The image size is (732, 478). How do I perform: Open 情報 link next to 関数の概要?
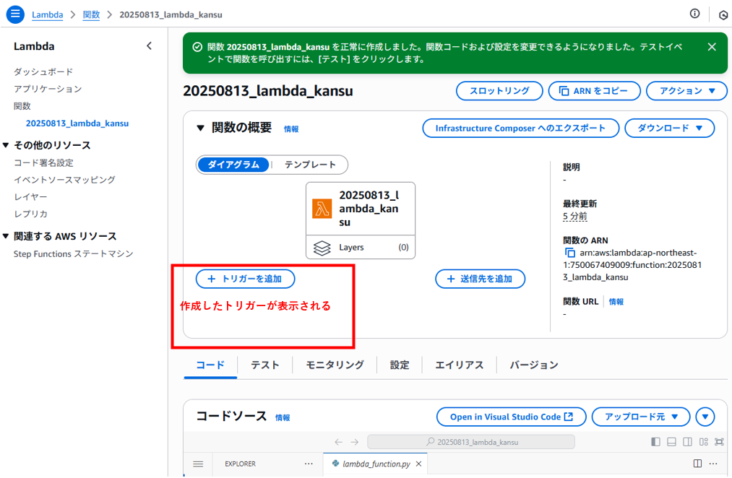[291, 129]
